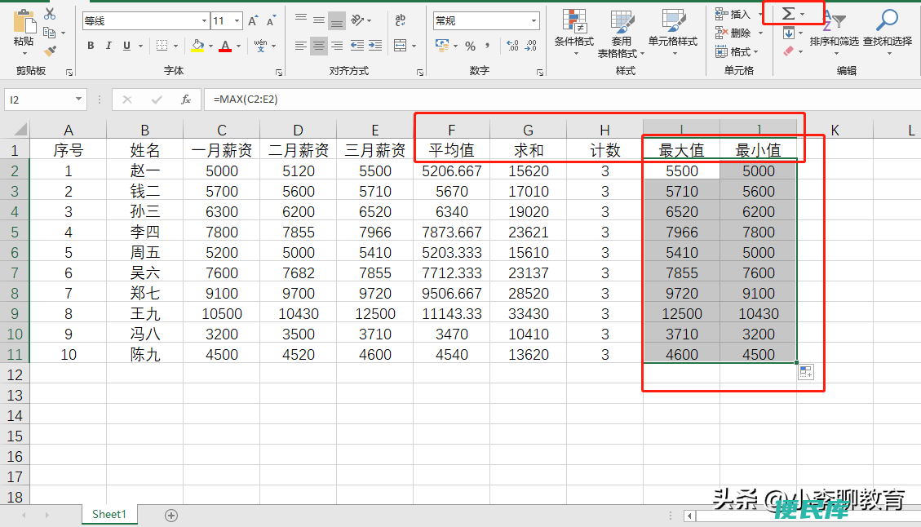Open Conditional Formatting (条件格式)
This screenshot has width=921, height=527.
point(574,32)
